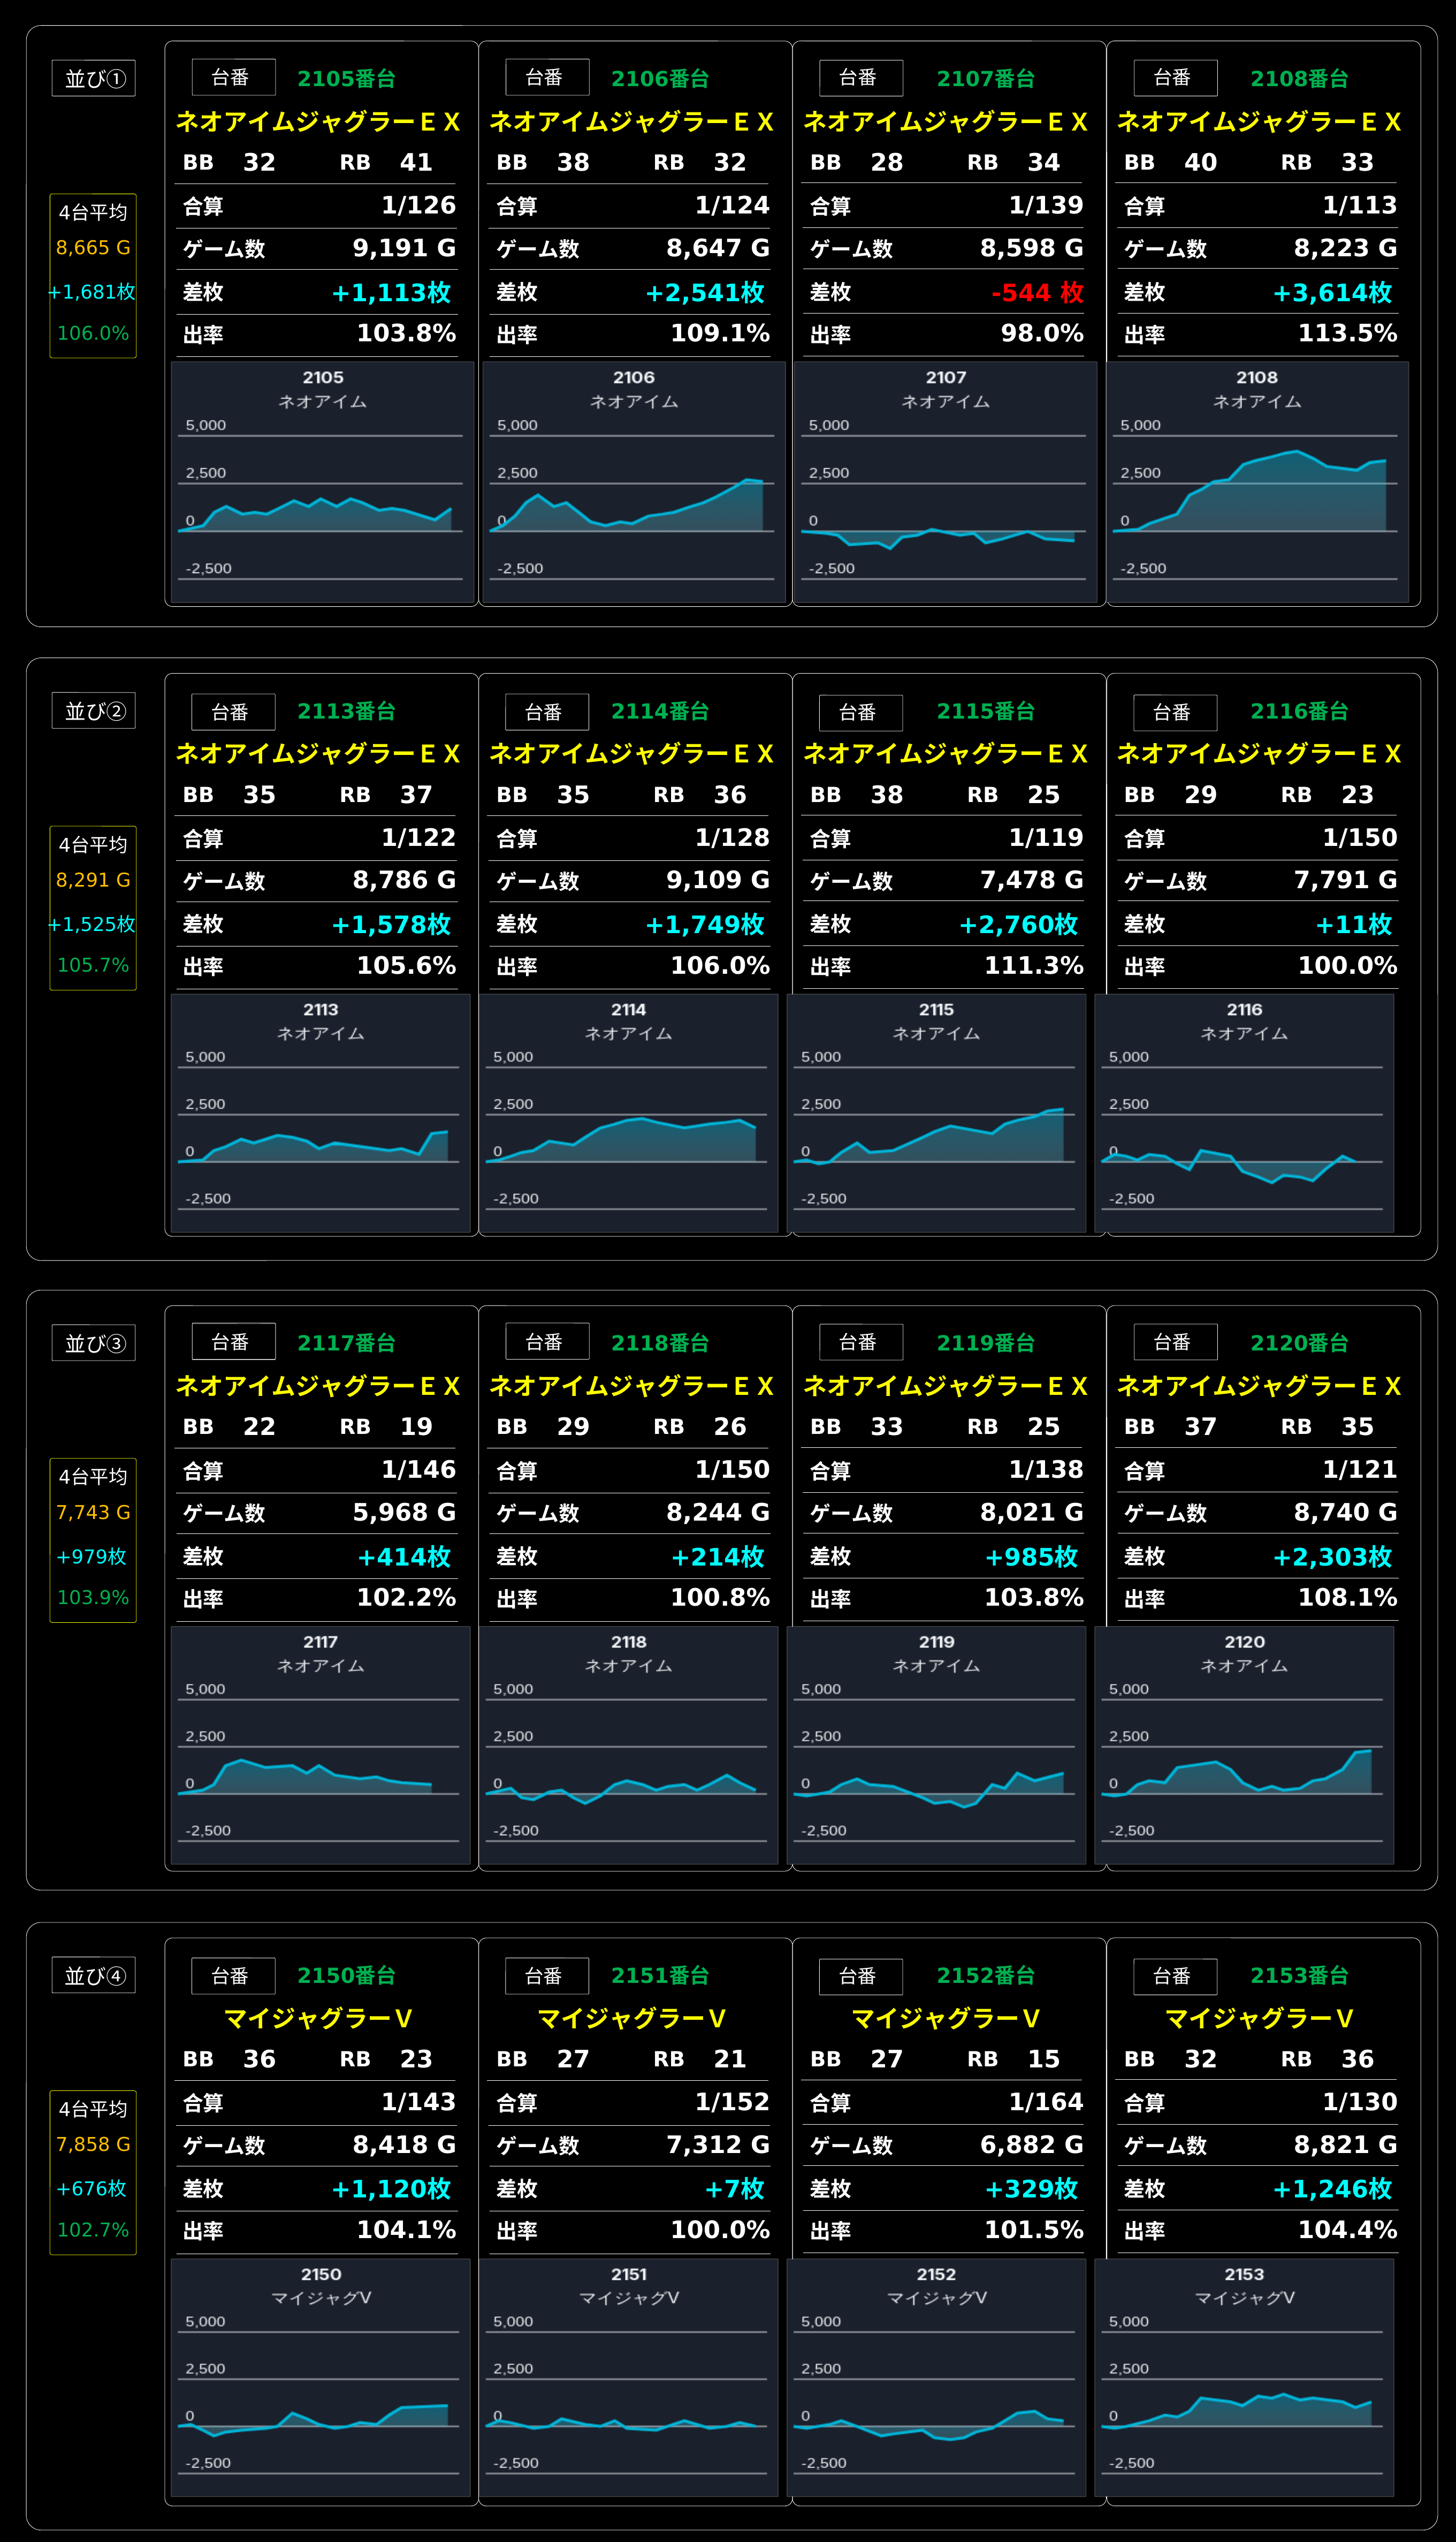Select the 2152番台 machine number

click(986, 1976)
